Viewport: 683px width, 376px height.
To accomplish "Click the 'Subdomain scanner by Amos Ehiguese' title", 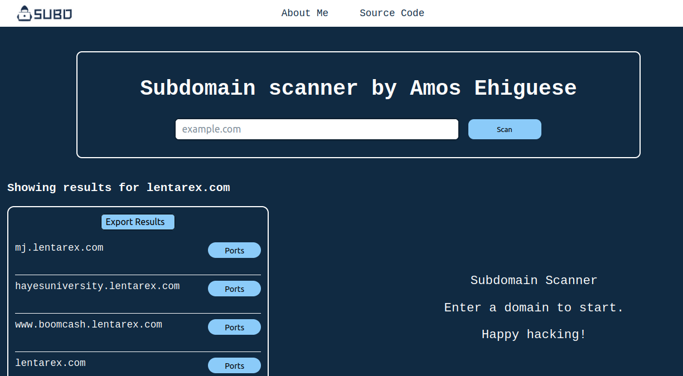I will pos(359,88).
